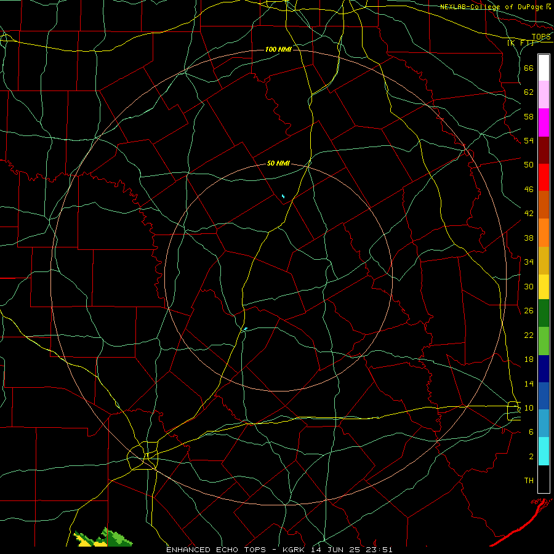Viewport: 554px width, 554px height.
Task: Click the 26 label on the scale
Action: (529, 311)
